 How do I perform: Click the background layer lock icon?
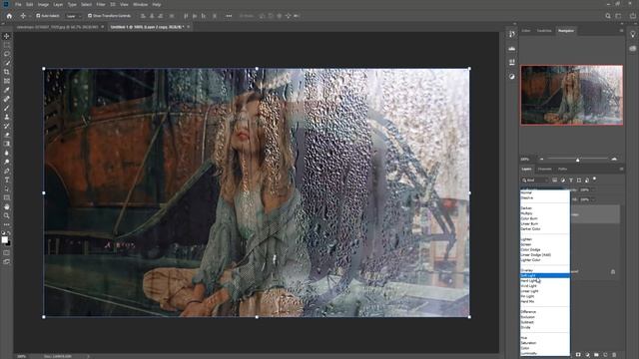(613, 271)
